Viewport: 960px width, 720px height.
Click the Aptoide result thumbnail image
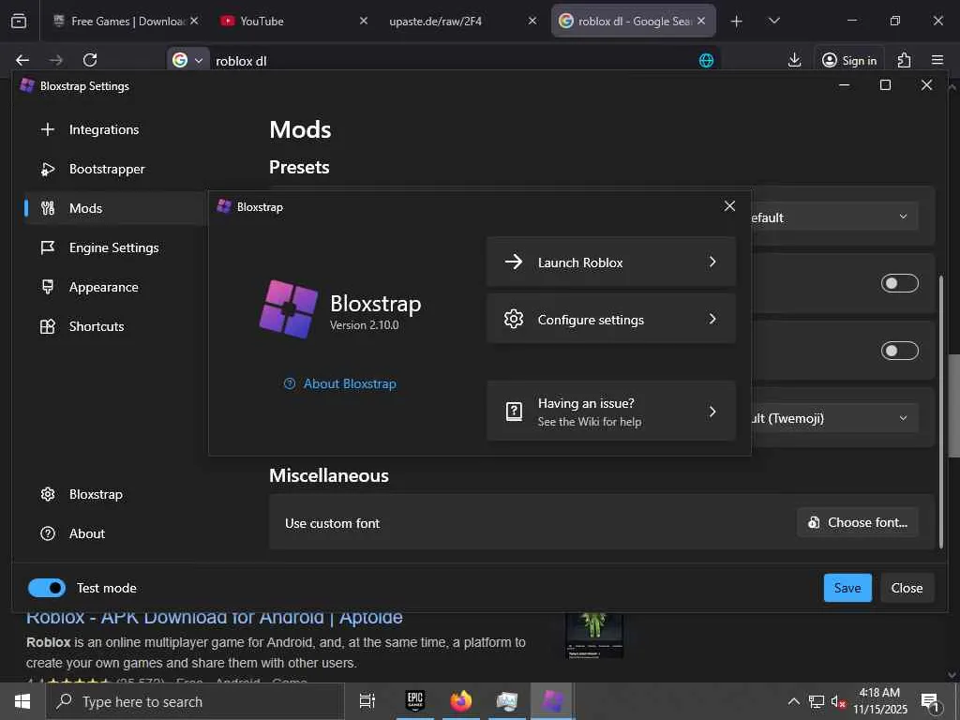pyautogui.click(x=594, y=636)
